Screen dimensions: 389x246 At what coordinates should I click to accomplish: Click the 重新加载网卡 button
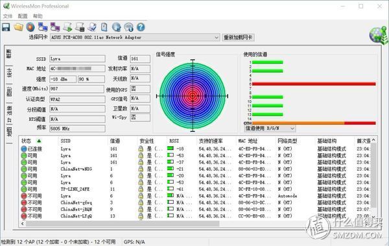tap(238, 38)
